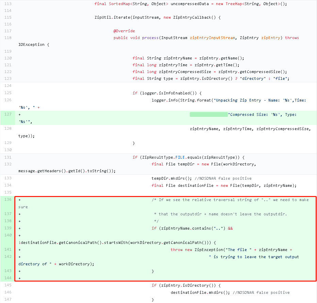Select line number 113
Image resolution: width=317 pixels, height=303 pixels.
8,4
